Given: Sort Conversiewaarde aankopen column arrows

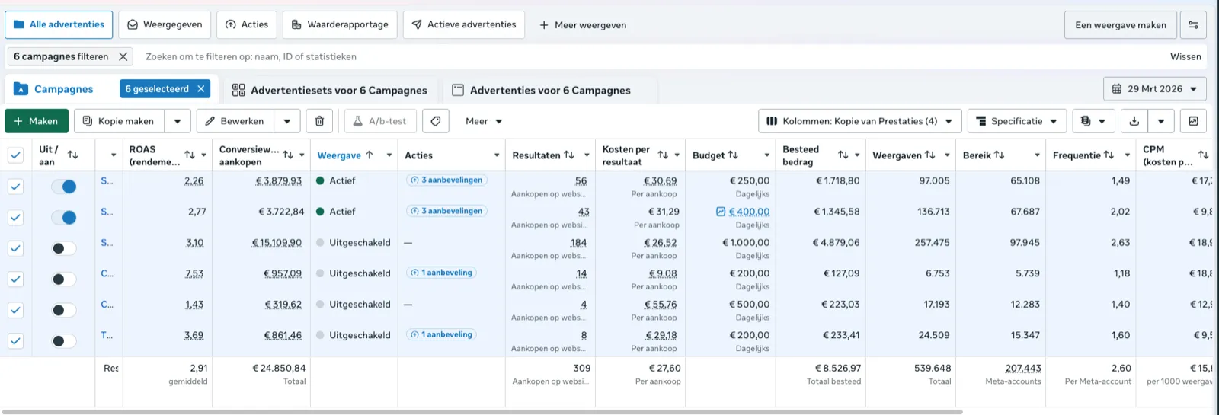Looking at the screenshot, I should point(288,155).
